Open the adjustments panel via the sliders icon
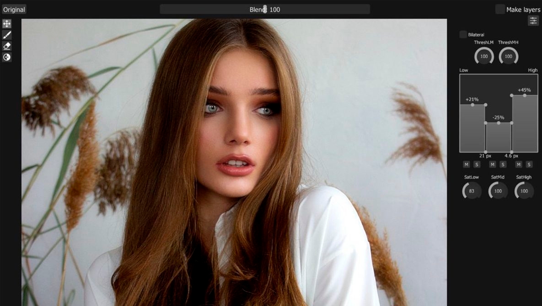The width and height of the screenshot is (542, 306). (x=533, y=20)
